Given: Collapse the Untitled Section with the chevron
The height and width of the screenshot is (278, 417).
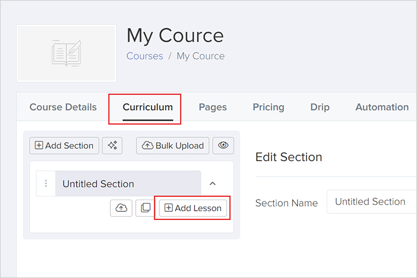Looking at the screenshot, I should click(213, 184).
